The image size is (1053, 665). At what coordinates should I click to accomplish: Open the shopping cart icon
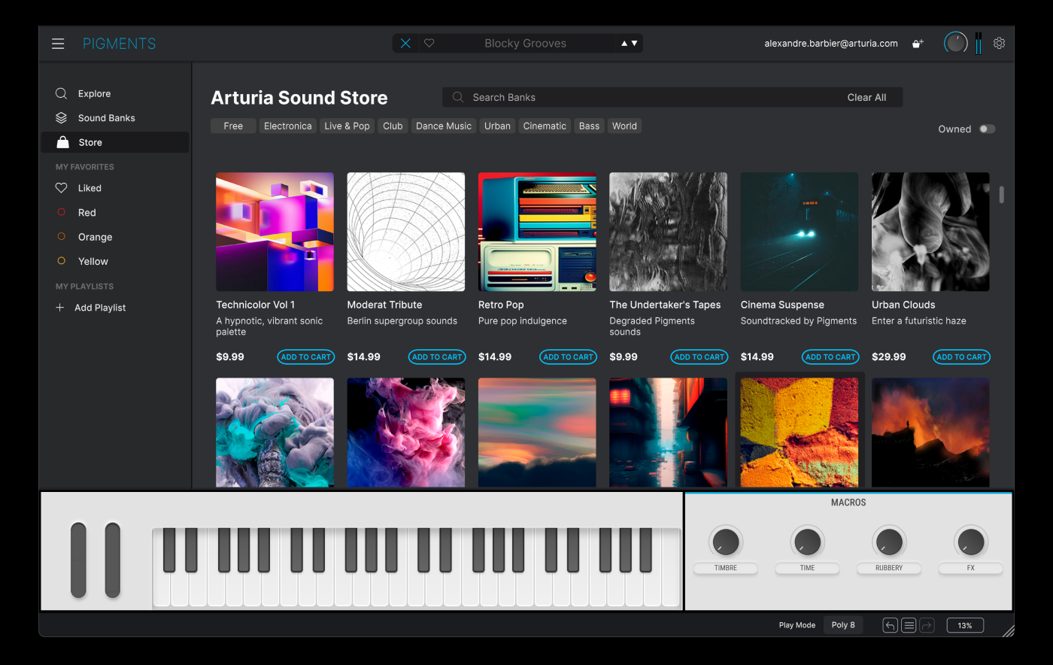click(x=918, y=44)
